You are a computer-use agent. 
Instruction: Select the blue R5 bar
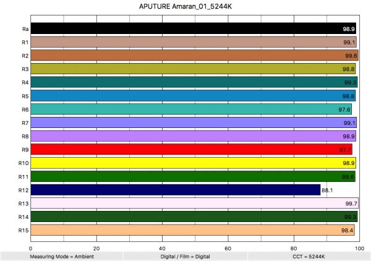click(x=193, y=96)
